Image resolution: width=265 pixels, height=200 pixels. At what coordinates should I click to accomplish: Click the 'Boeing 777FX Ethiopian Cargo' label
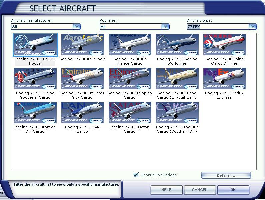tap(130, 95)
